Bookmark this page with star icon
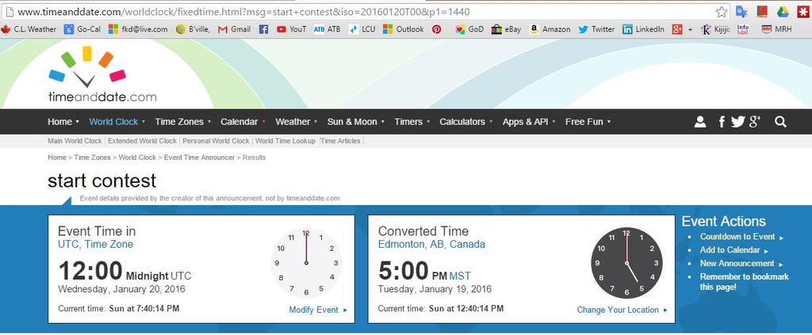 tap(722, 12)
